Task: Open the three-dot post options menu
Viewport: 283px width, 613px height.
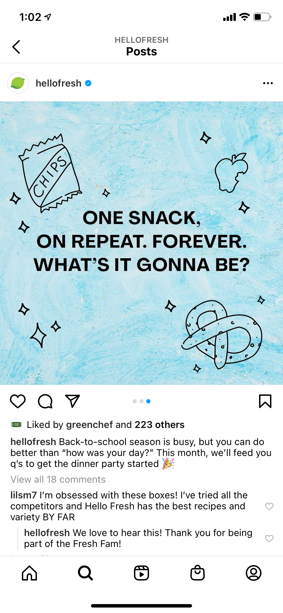Action: tap(268, 83)
